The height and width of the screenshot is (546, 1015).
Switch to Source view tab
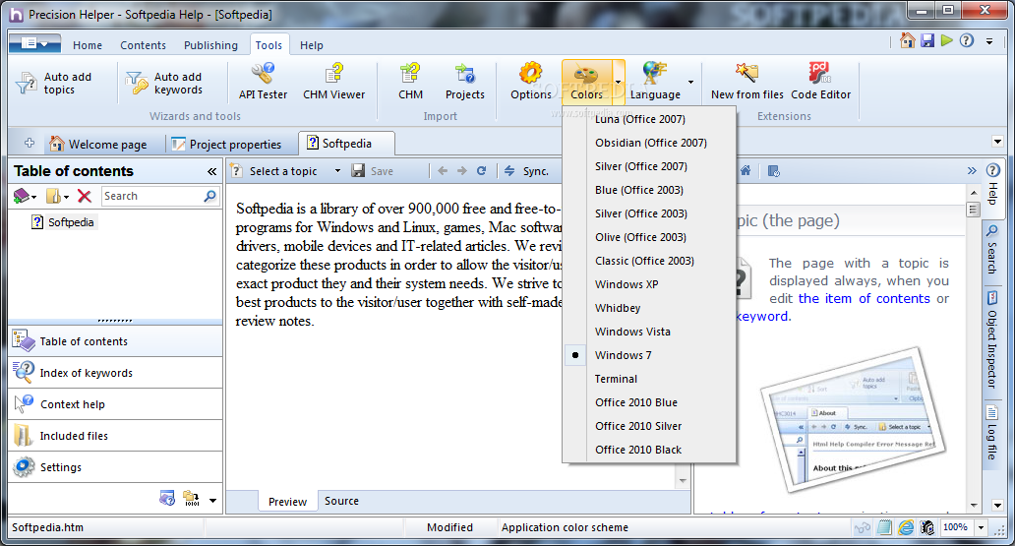(x=341, y=502)
